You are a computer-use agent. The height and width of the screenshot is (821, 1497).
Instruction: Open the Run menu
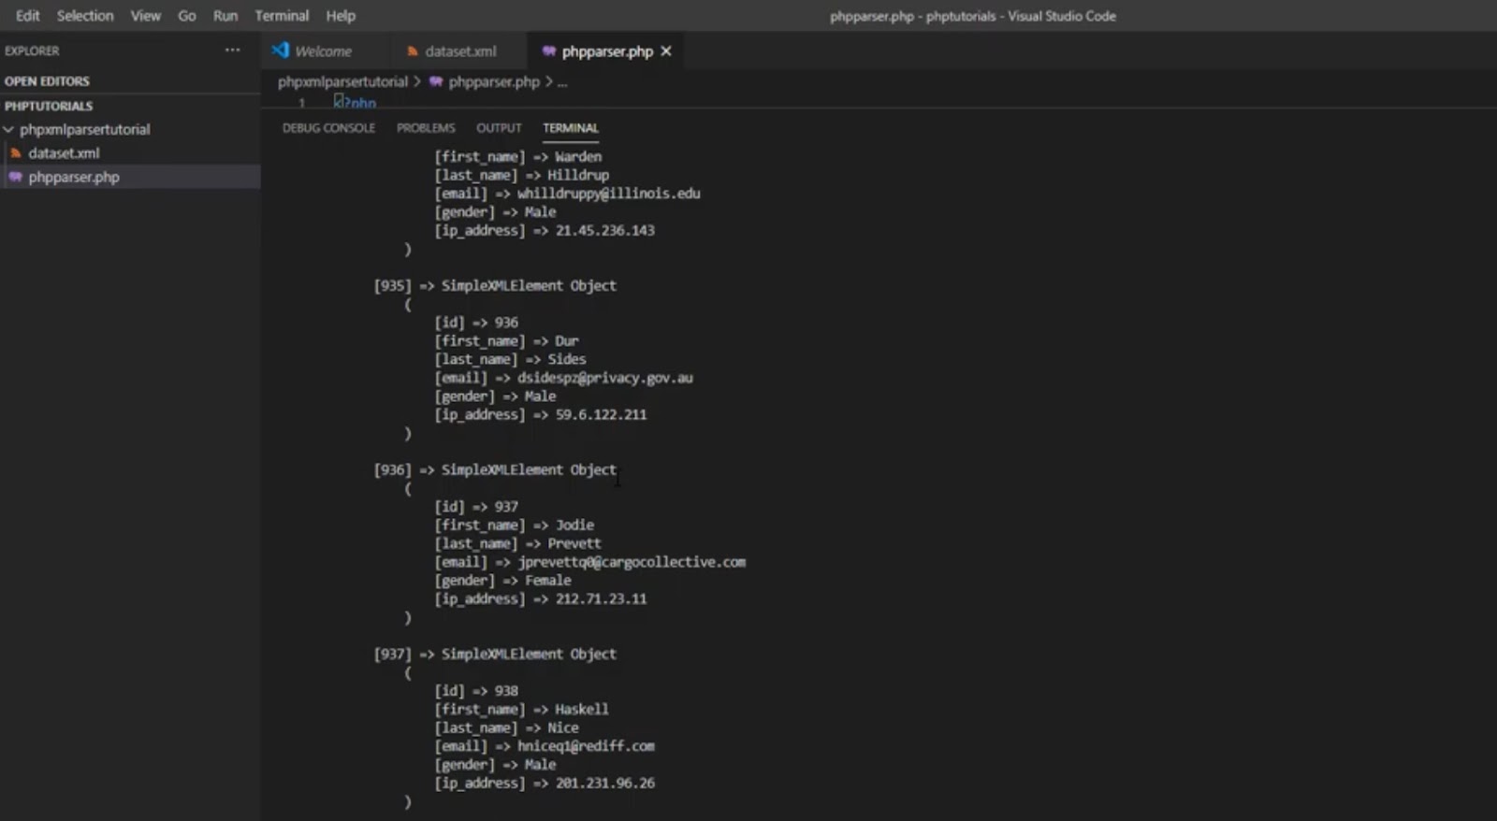225,16
